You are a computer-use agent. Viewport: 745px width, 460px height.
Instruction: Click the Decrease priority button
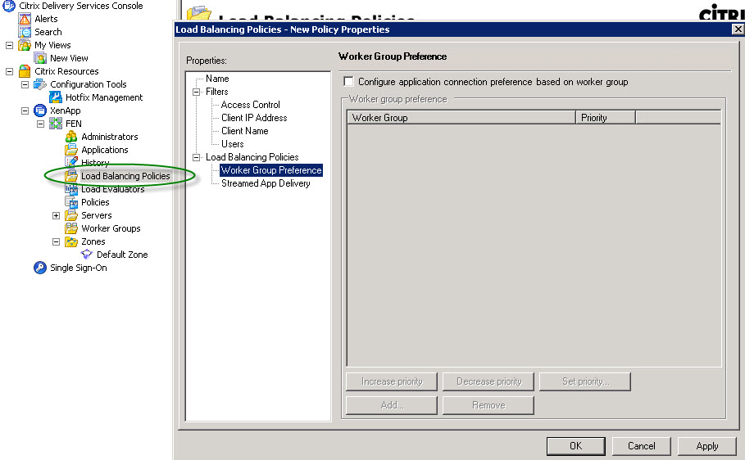[x=488, y=381]
